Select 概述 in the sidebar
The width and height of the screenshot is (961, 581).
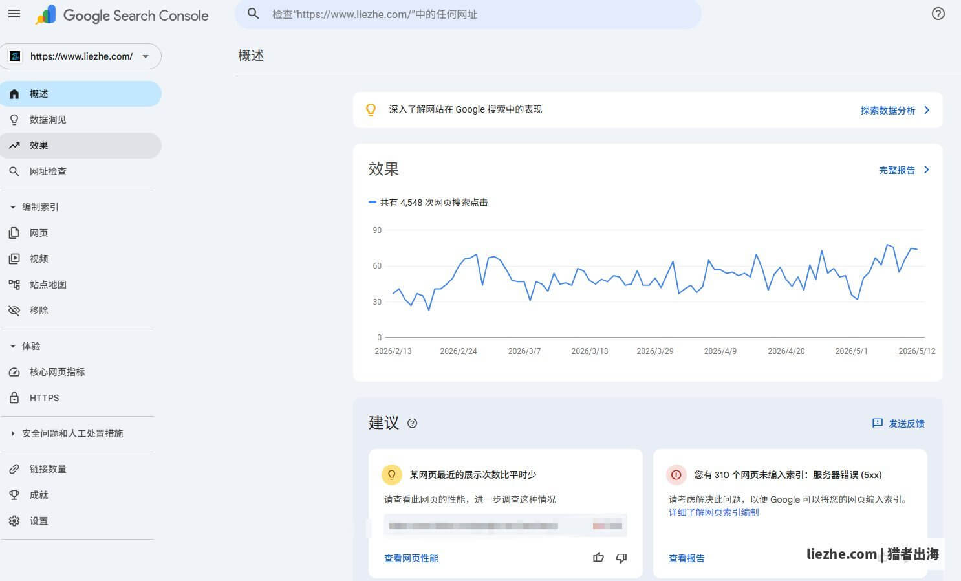81,94
